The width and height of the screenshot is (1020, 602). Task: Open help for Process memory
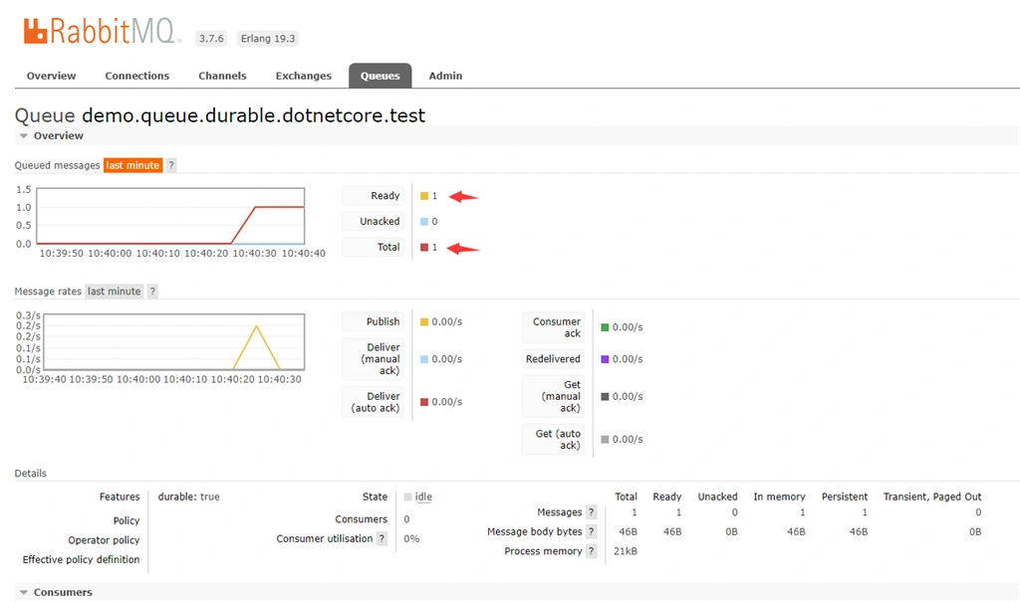(592, 551)
